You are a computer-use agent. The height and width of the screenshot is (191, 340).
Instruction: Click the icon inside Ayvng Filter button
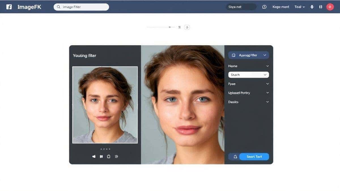tap(234, 55)
